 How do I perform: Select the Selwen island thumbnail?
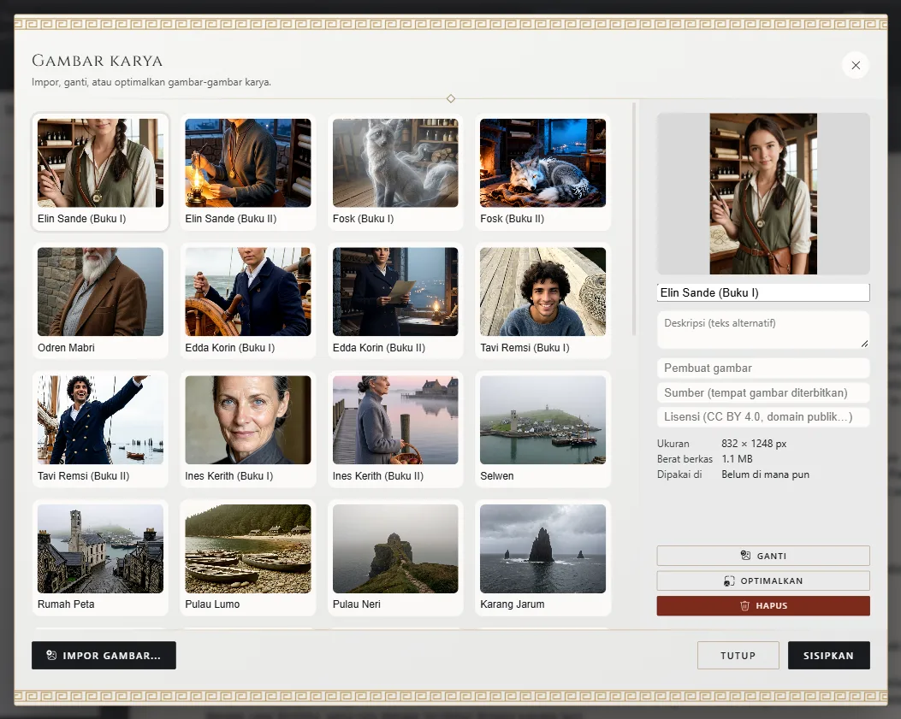543,429
